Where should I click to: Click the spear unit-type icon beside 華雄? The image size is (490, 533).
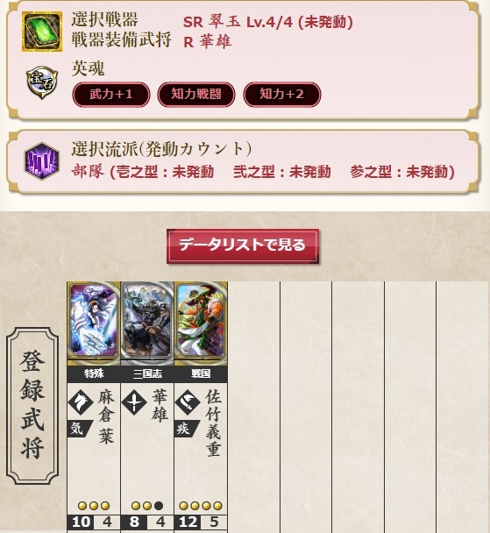[x=134, y=402]
